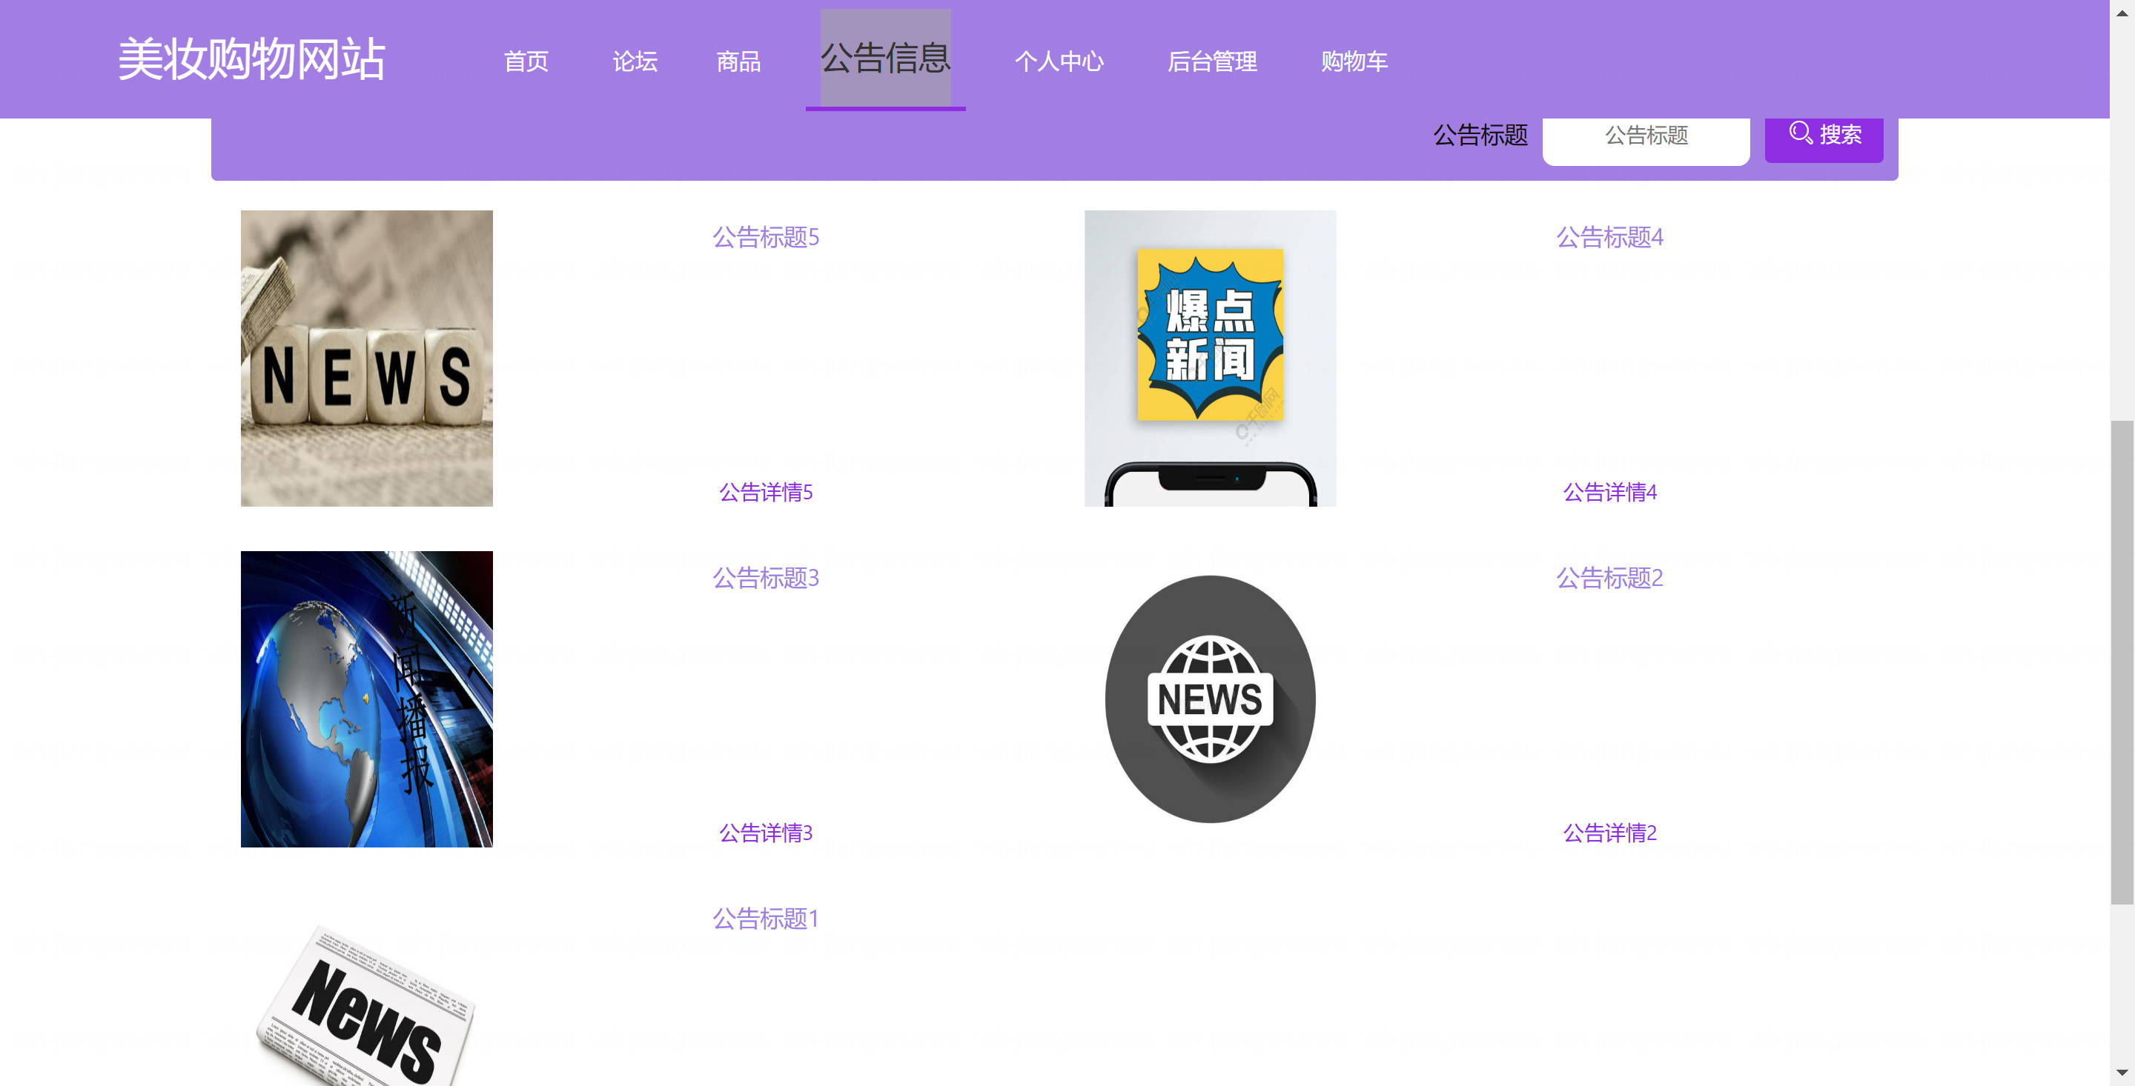Click the vertical scrollbar thumb

click(2122, 663)
